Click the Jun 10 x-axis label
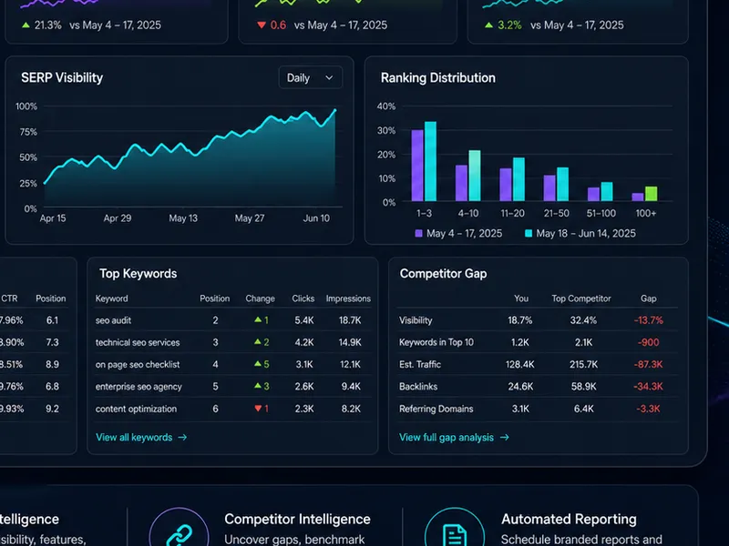Screen dimensions: 729x546 pos(316,218)
